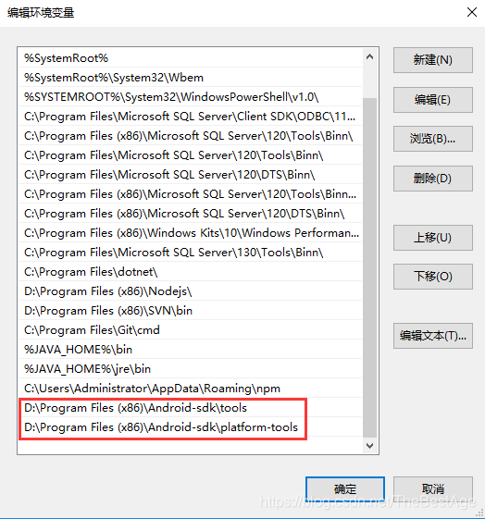Select the AppData\Roaming\npm entry
This screenshot has height=519, width=485.
coord(191,389)
